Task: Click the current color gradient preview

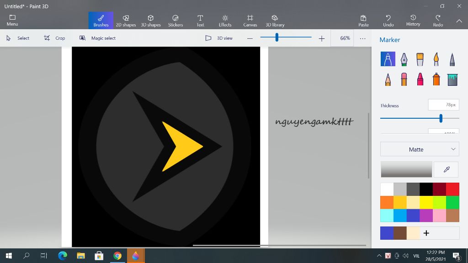Action: click(406, 169)
